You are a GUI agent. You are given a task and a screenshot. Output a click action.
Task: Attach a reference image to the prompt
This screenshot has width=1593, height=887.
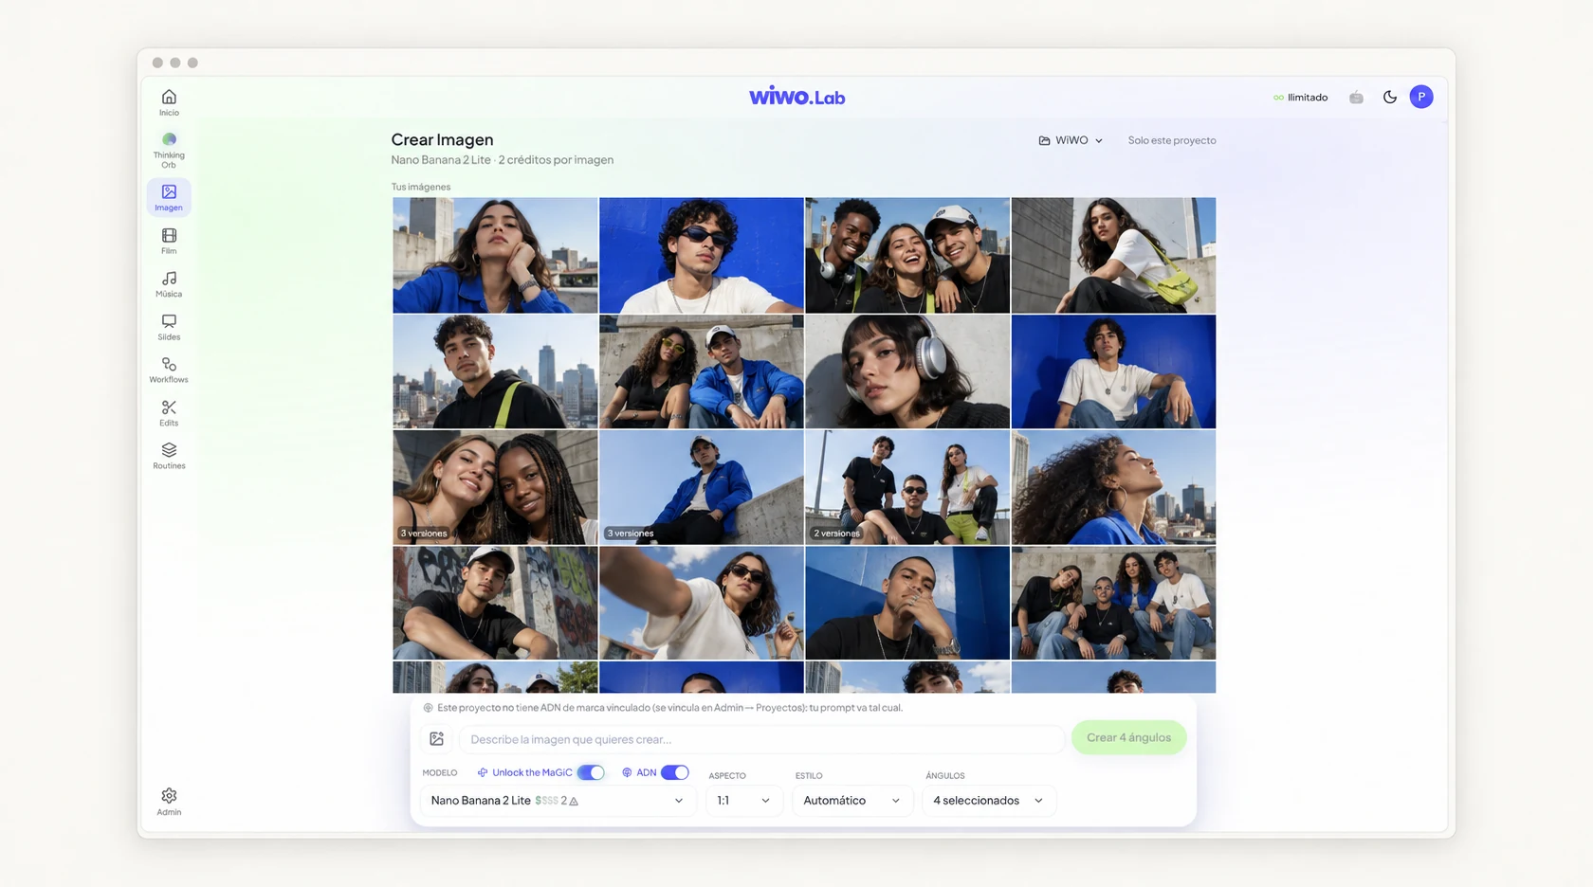(437, 739)
